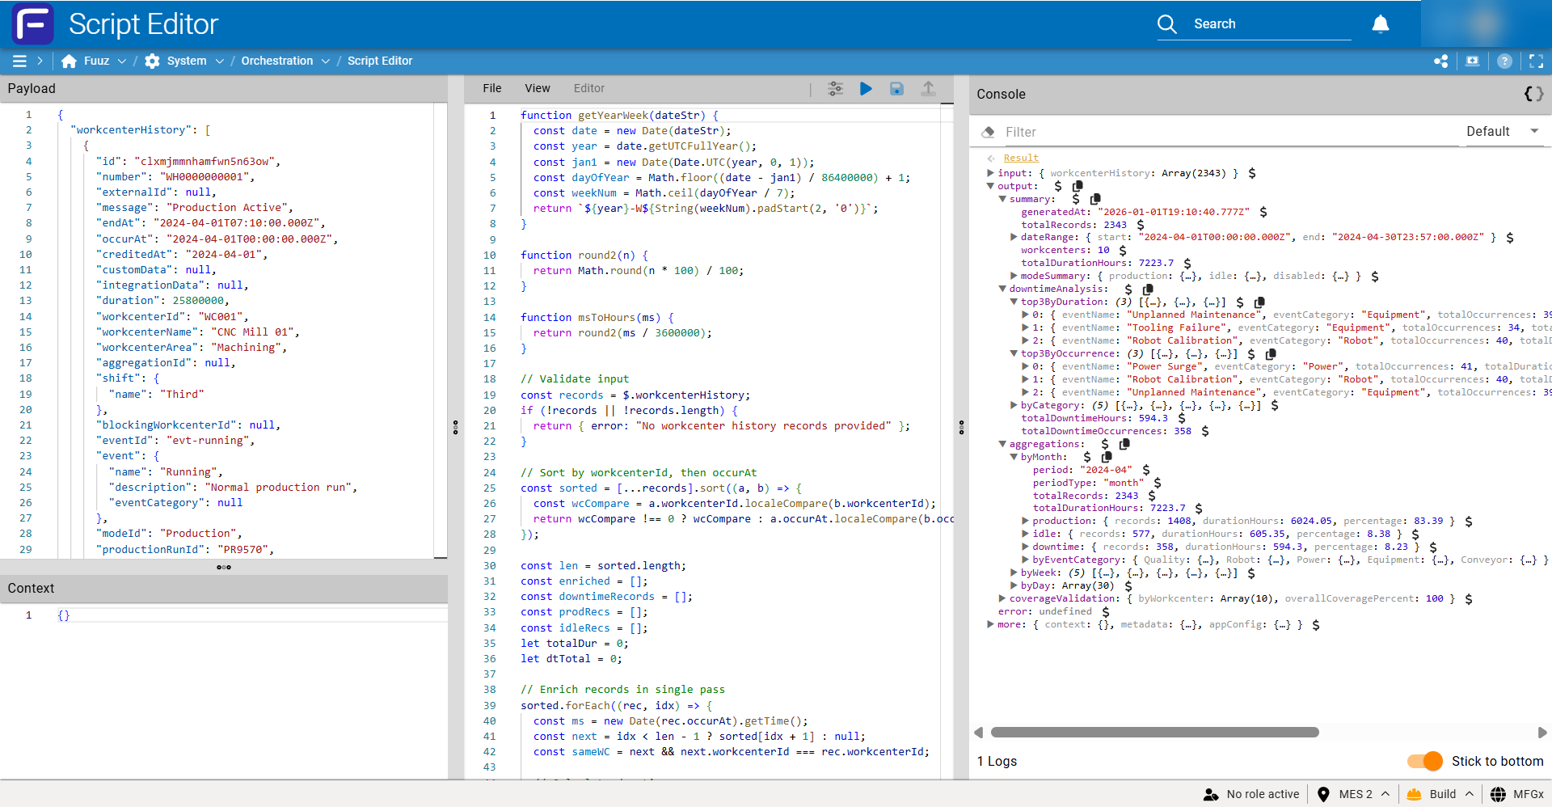Click the Payload/Context splitter handle dots
This screenshot has width=1552, height=807.
[x=224, y=567]
